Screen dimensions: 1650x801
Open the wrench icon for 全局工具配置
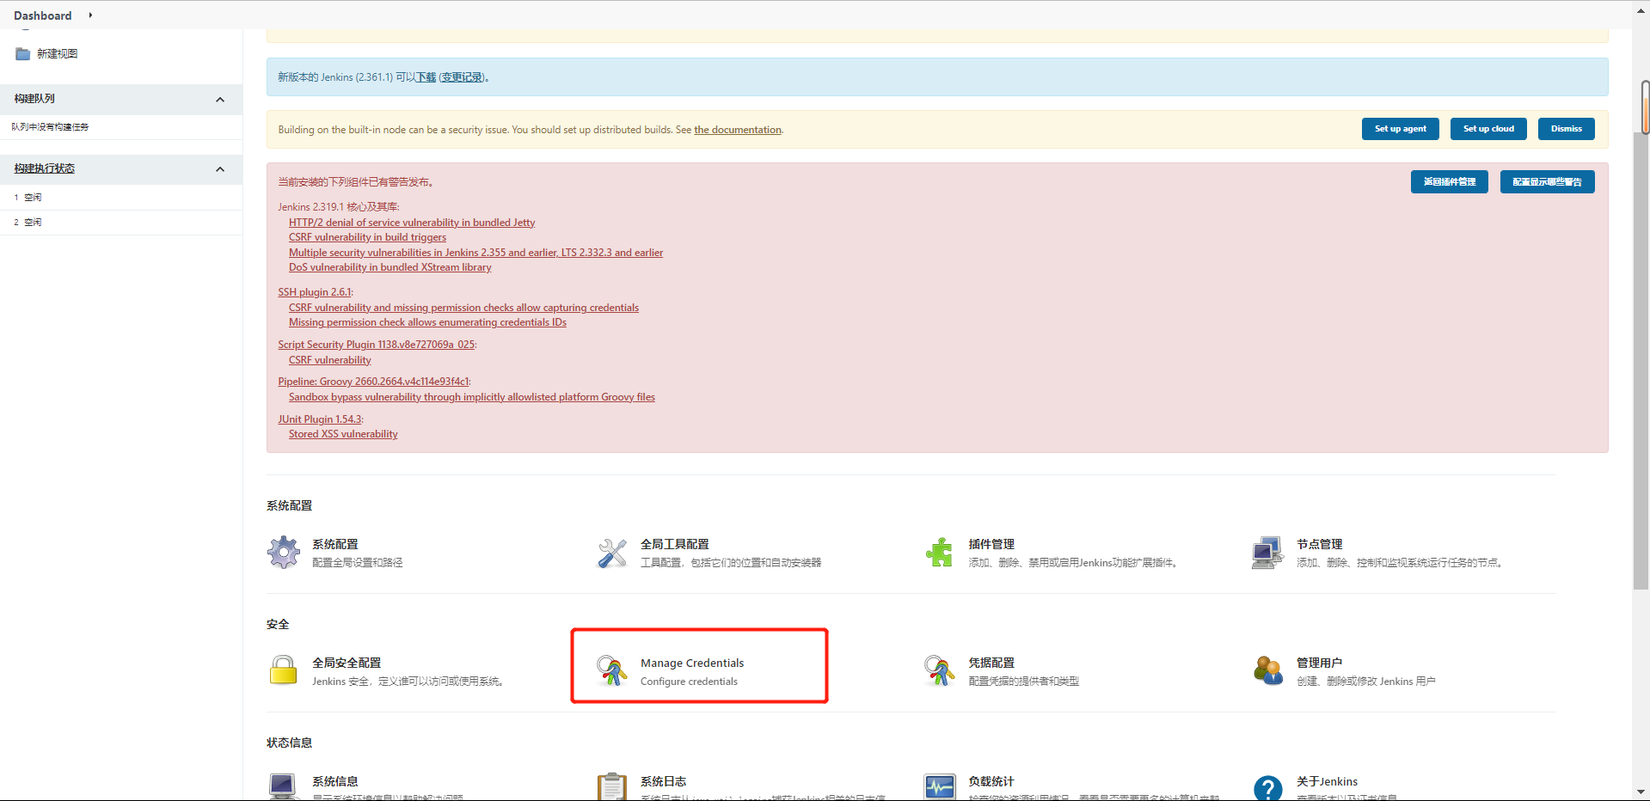(612, 553)
